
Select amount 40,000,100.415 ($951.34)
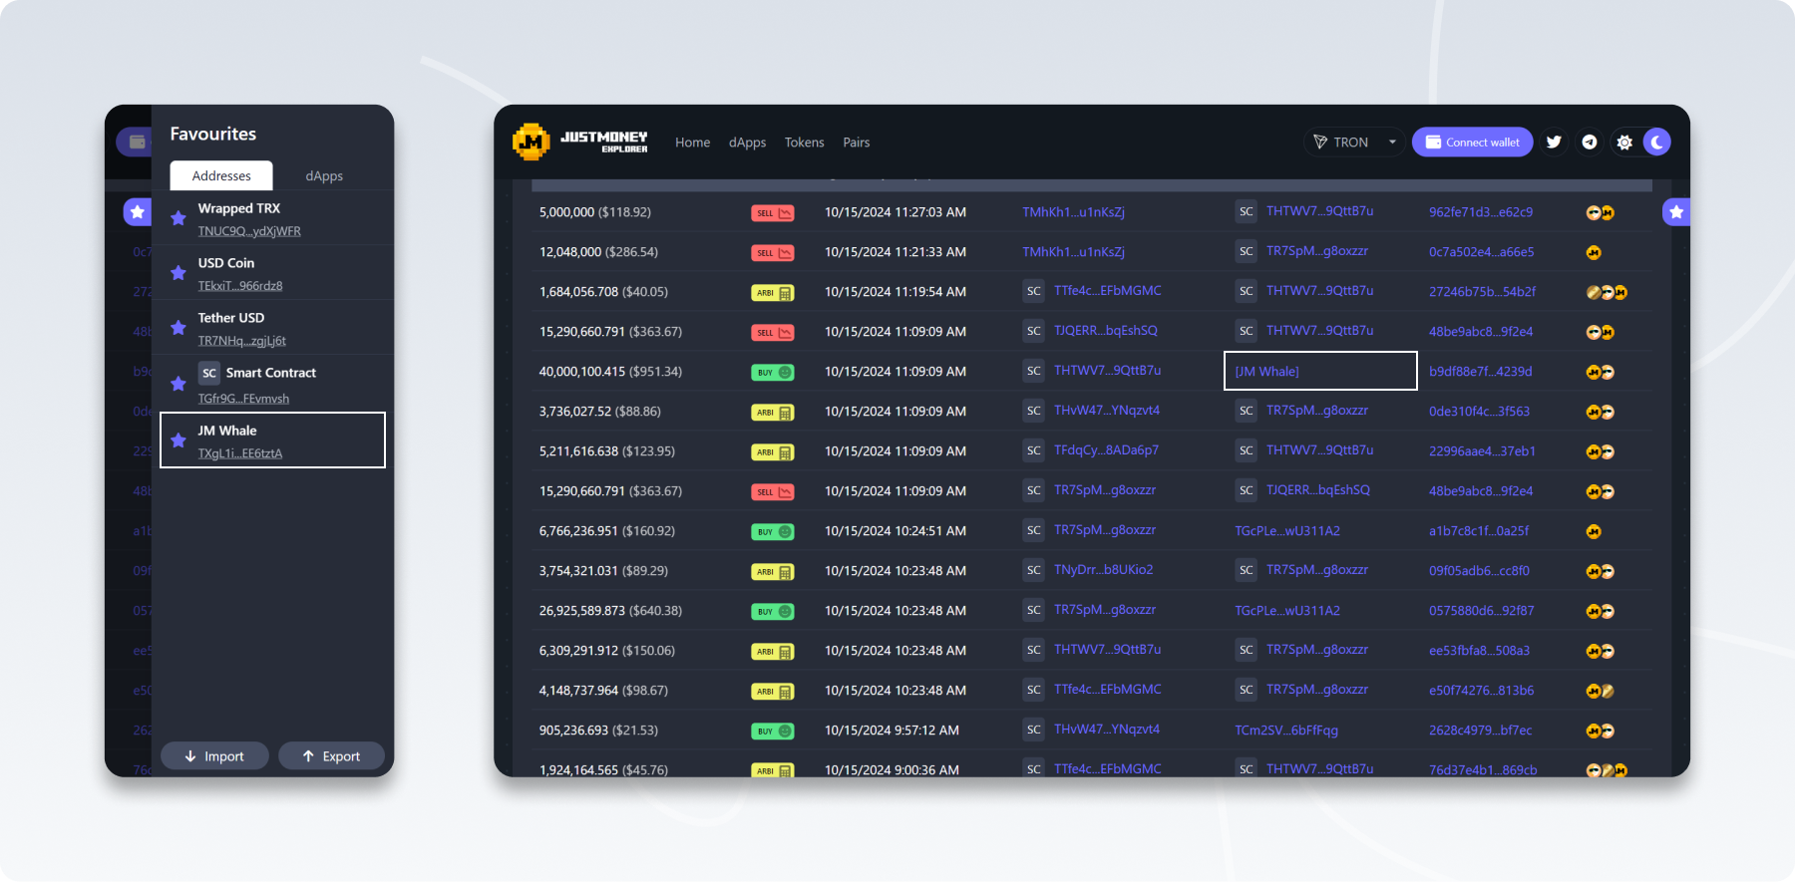pyautogui.click(x=610, y=372)
